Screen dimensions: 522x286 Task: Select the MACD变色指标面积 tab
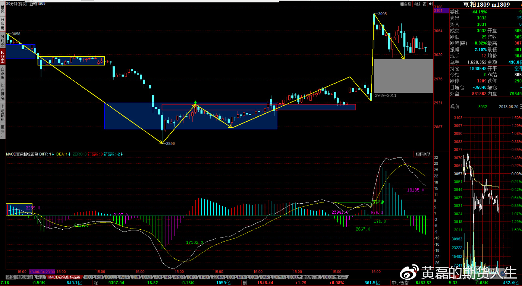(64, 277)
